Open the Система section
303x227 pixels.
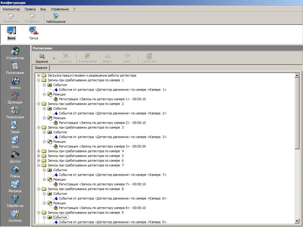pyautogui.click(x=15, y=216)
